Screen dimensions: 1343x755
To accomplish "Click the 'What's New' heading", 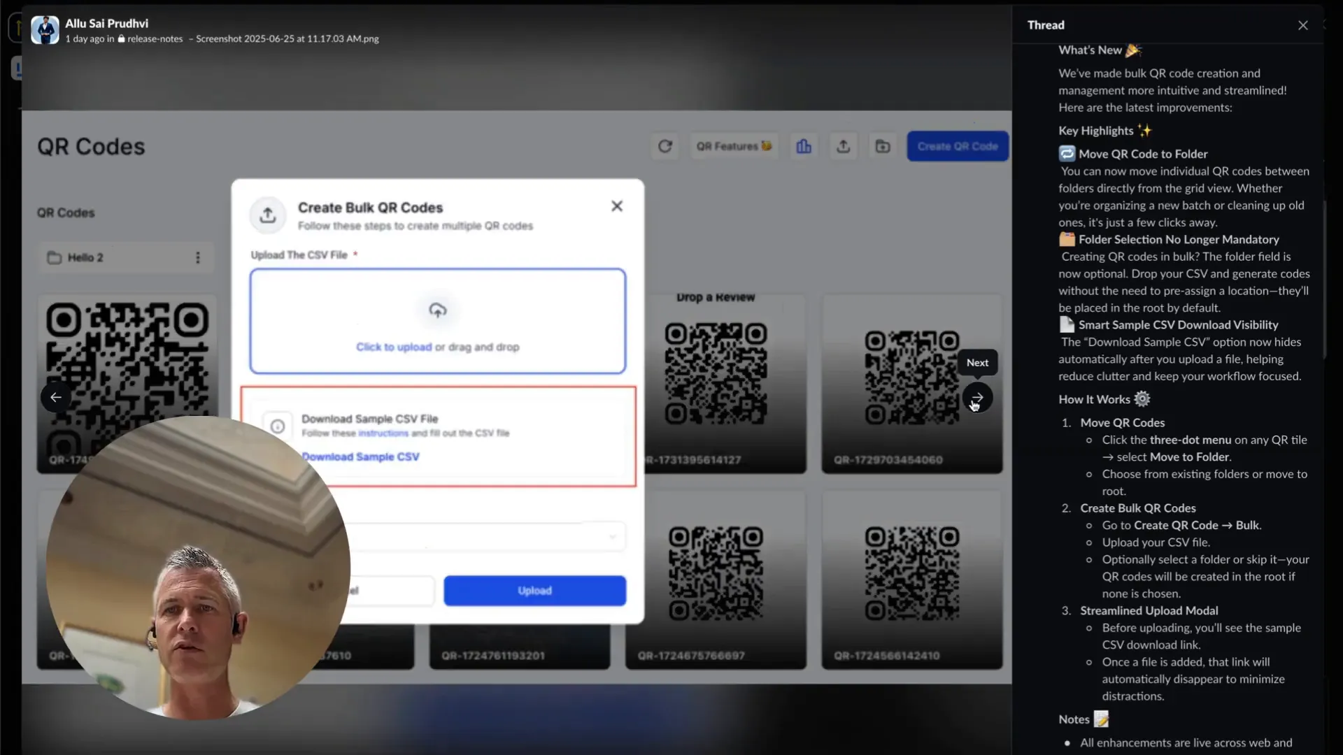I will pos(1090,50).
